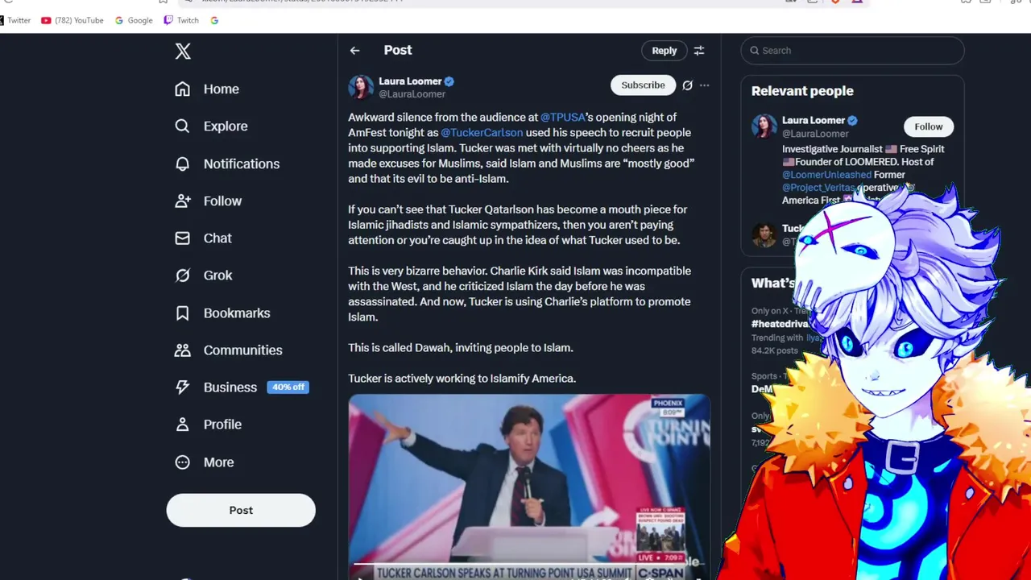1031x580 pixels.
Task: Click the Reply button in the post header
Action: pyautogui.click(x=664, y=50)
